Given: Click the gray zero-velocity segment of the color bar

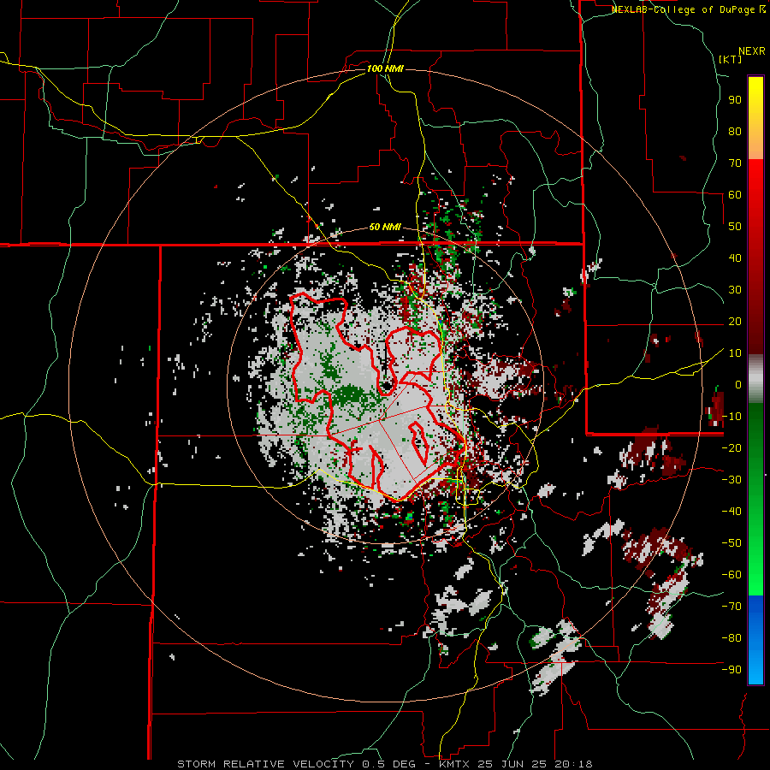Looking at the screenshot, I should pos(755,379).
